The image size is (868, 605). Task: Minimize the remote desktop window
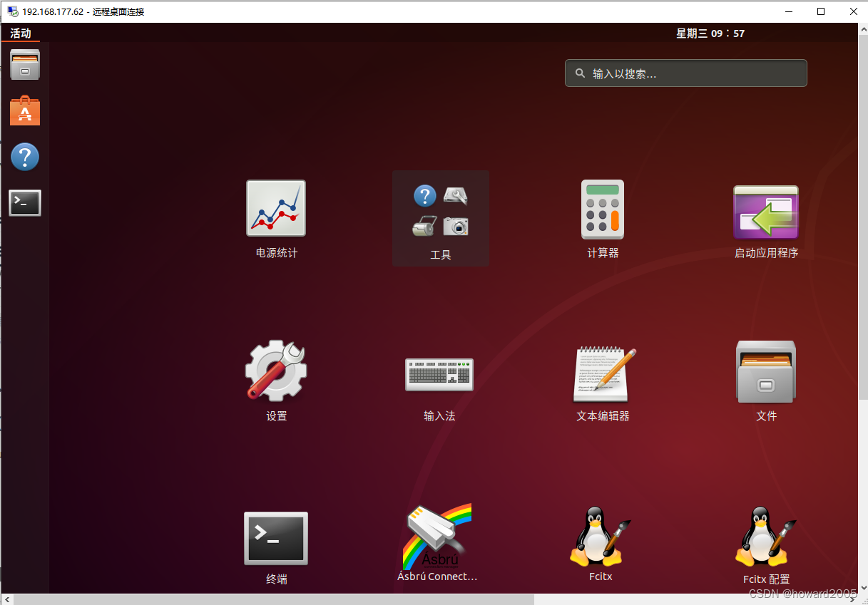point(789,11)
